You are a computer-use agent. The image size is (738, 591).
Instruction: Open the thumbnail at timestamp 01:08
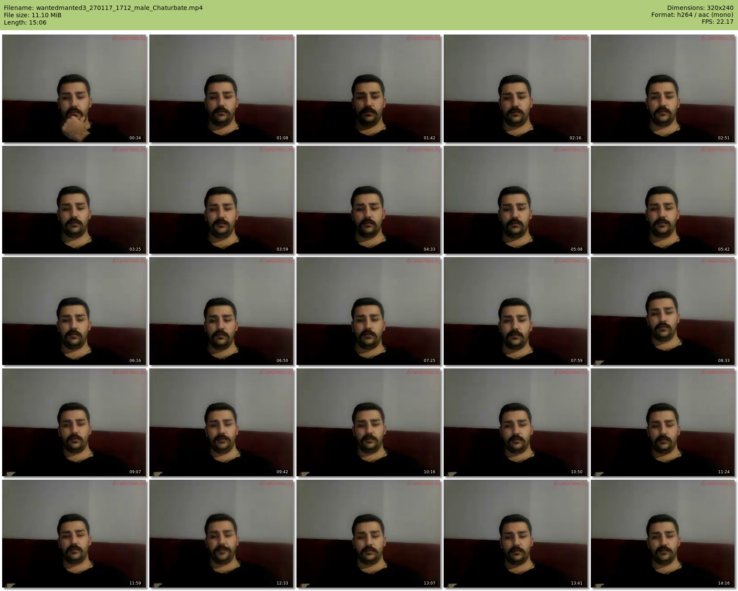coord(221,88)
